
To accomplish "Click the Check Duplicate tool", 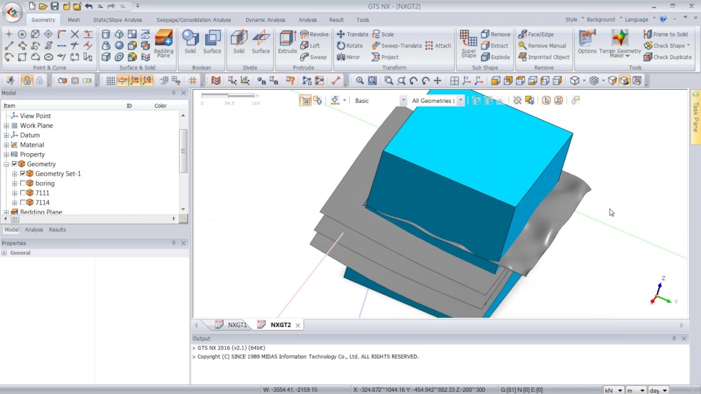I will point(668,57).
